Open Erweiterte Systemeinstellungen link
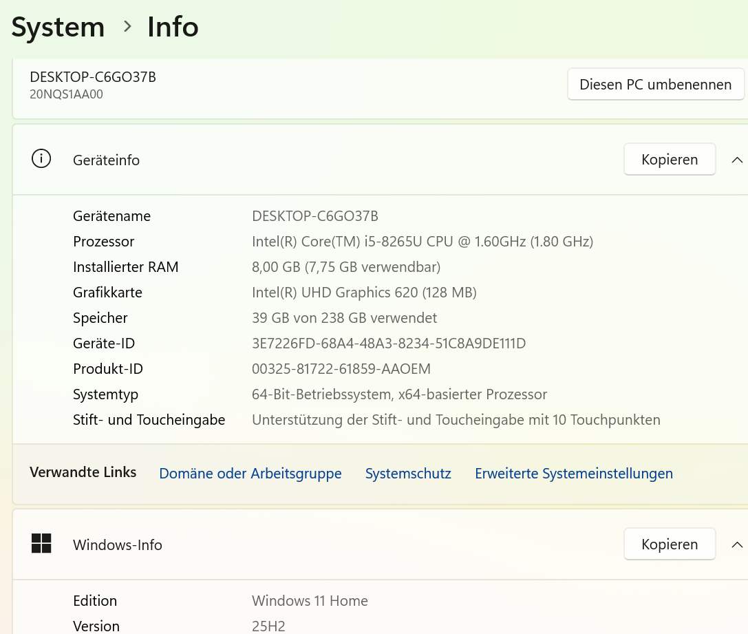748x634 pixels. (x=574, y=473)
